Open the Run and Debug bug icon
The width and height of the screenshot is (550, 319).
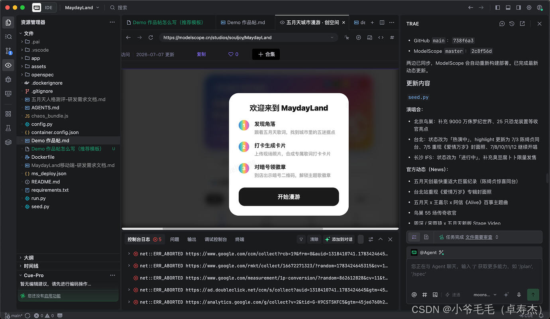click(8, 79)
